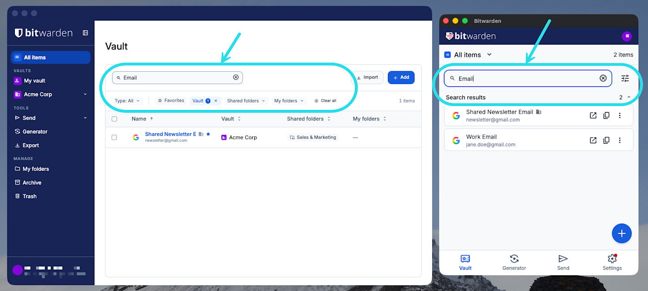648x291 pixels.
Task: Open the Shared Newsletter E item link
Action: point(170,134)
